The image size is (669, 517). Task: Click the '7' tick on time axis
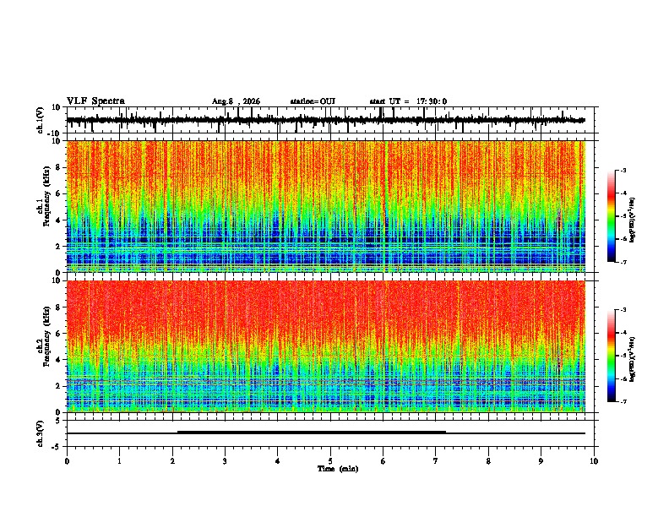point(436,461)
